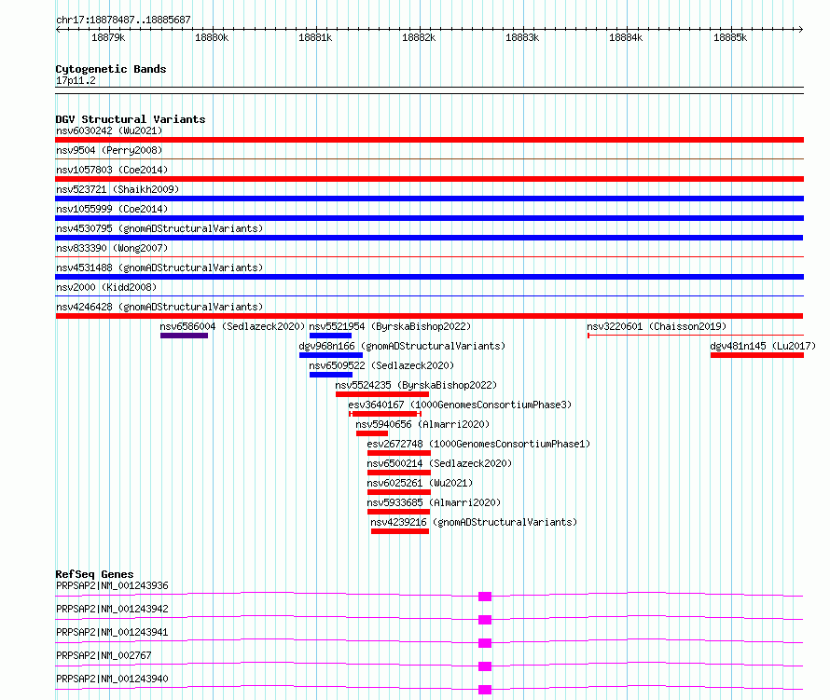Screen dimensions: 830x700
Task: Select the magenta exon of NM_002767
Action: pos(485,666)
